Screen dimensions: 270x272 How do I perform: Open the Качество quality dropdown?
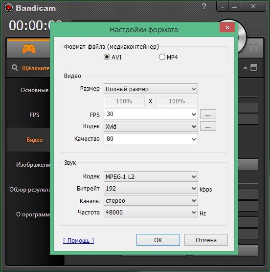click(151, 139)
